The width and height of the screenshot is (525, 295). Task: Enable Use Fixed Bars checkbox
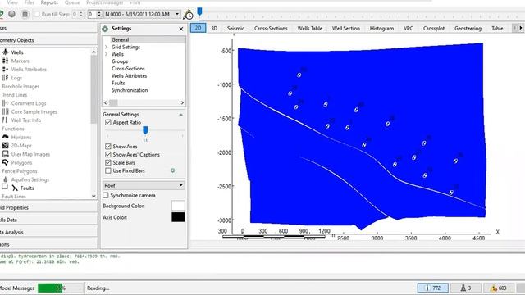tap(107, 170)
